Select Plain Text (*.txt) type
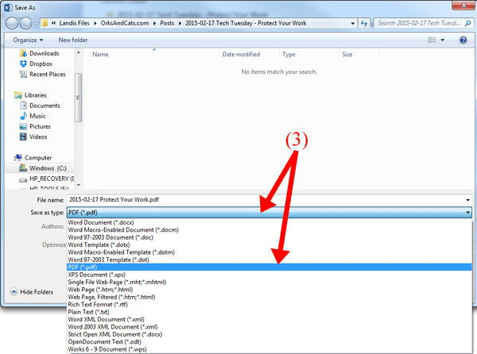This screenshot has width=477, height=354. pyautogui.click(x=270, y=312)
